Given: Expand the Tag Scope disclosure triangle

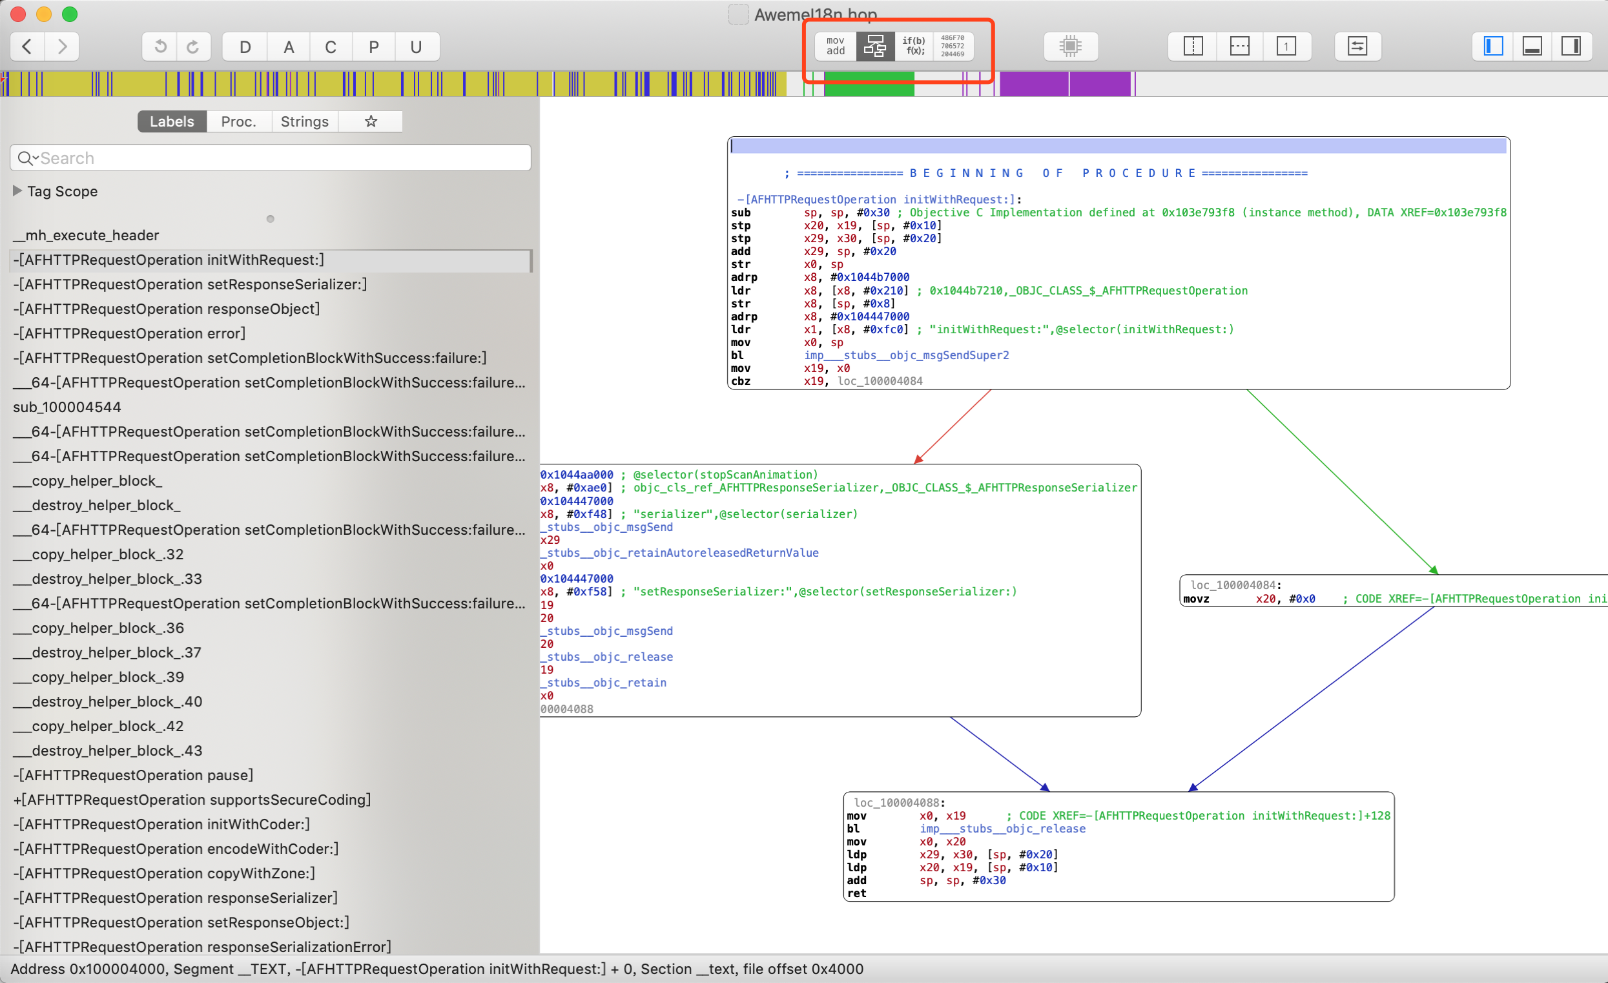Looking at the screenshot, I should pos(17,191).
